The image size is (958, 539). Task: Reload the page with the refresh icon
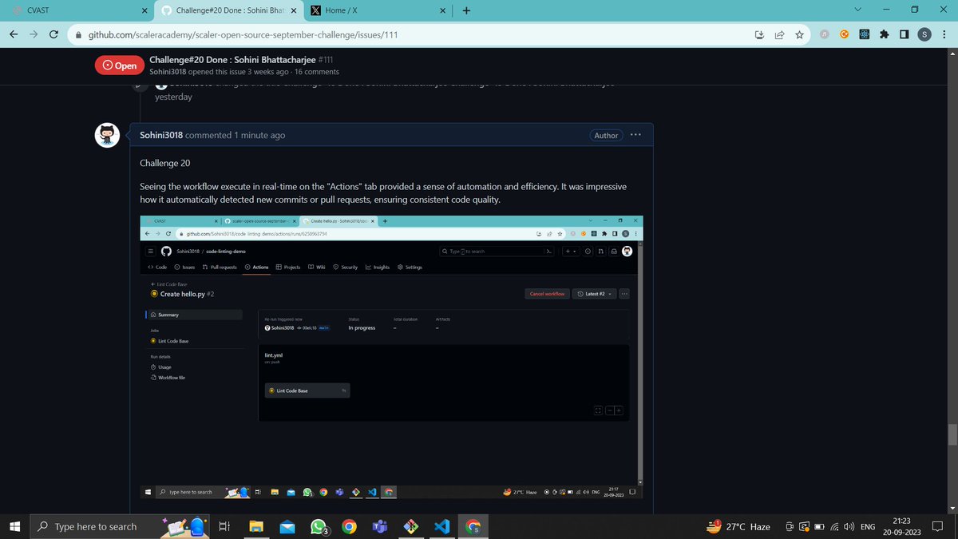(x=53, y=35)
